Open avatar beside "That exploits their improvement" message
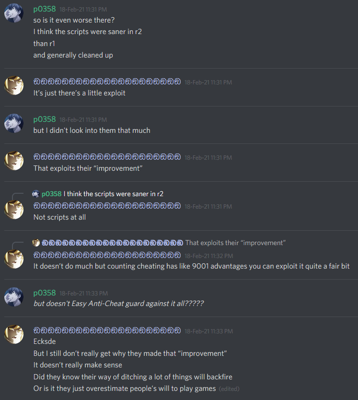358x400 pixels. pyautogui.click(x=14, y=161)
